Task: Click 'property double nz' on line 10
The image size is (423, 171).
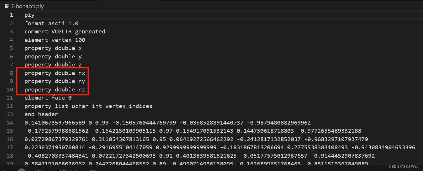Action: pyautogui.click(x=55, y=89)
